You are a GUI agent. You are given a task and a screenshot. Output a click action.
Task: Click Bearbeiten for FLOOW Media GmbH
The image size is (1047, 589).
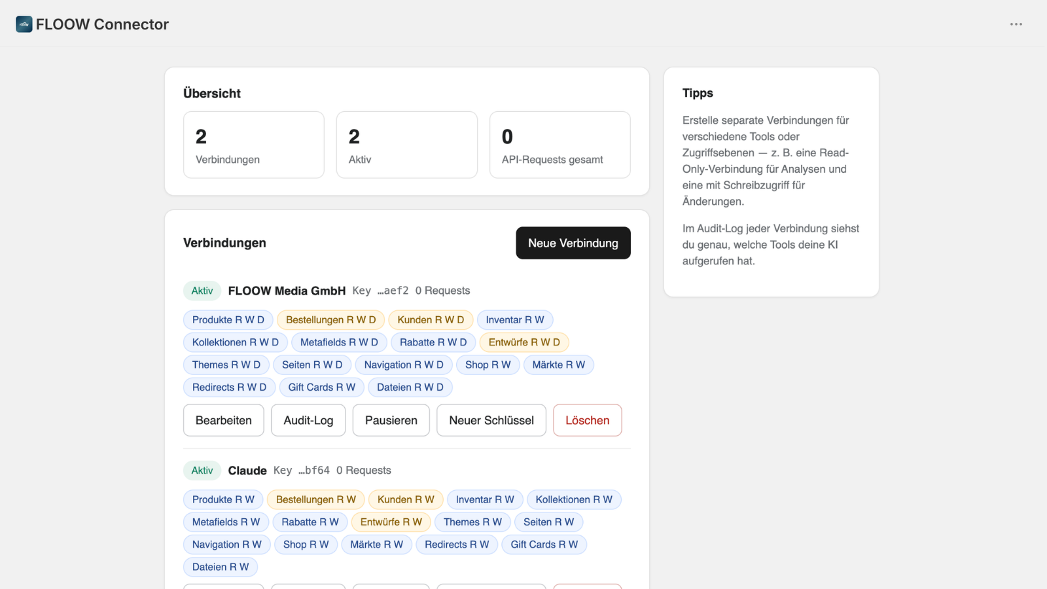pyautogui.click(x=224, y=420)
